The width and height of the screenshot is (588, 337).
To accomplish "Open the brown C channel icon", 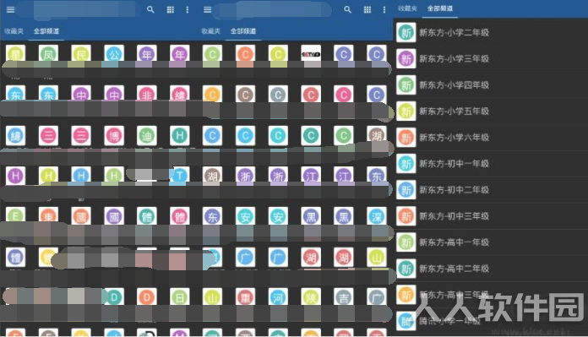I will tap(245, 95).
